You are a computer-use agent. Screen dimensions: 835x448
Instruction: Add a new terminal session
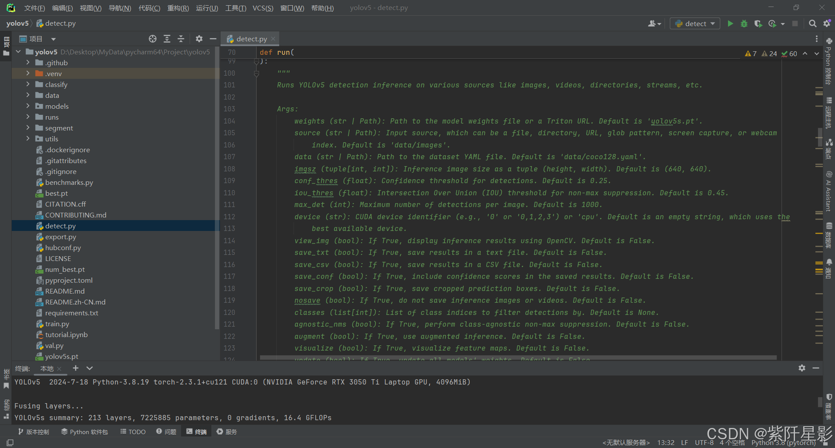click(x=76, y=368)
